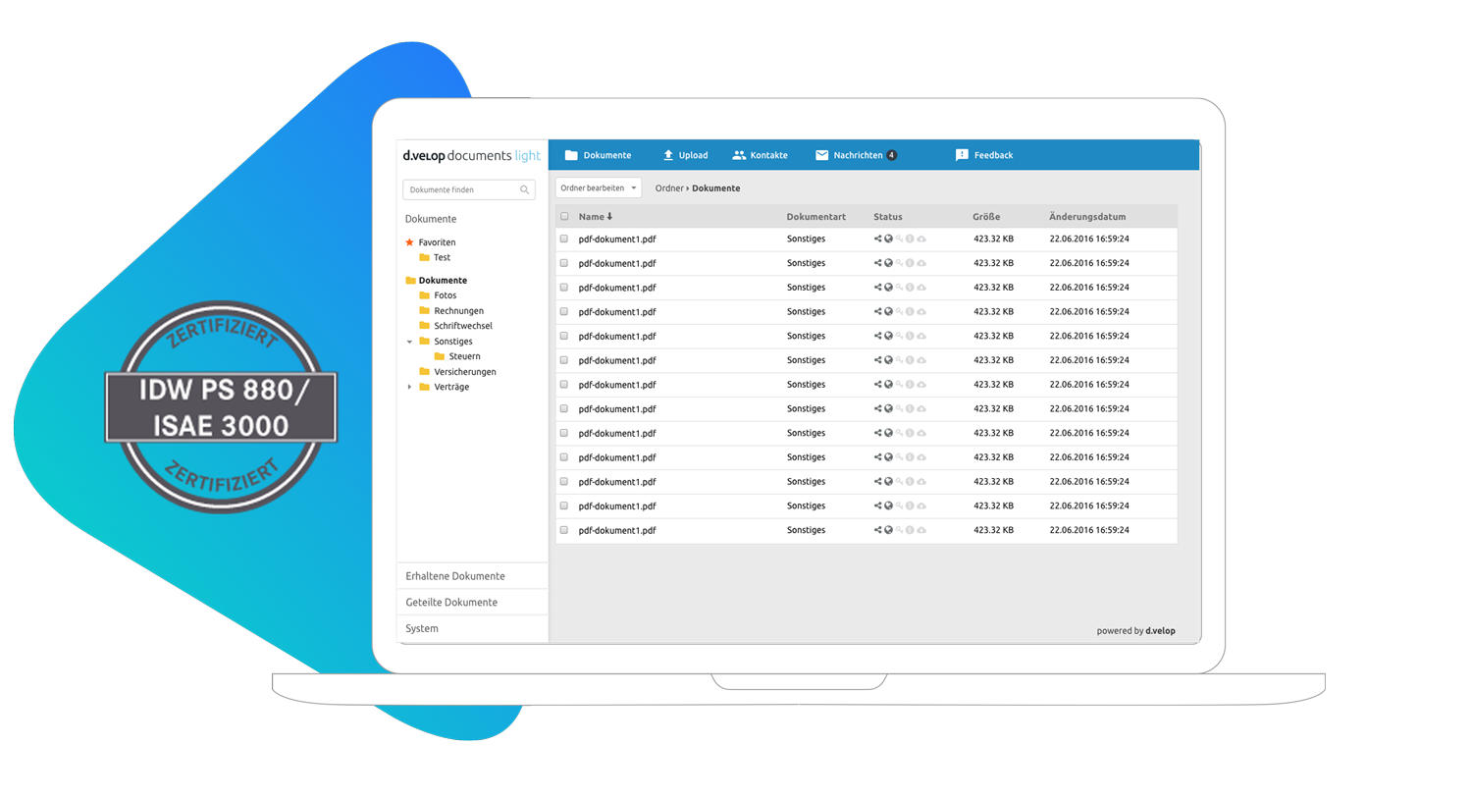Sort by the Größe column header
The image size is (1472, 798).
click(986, 217)
